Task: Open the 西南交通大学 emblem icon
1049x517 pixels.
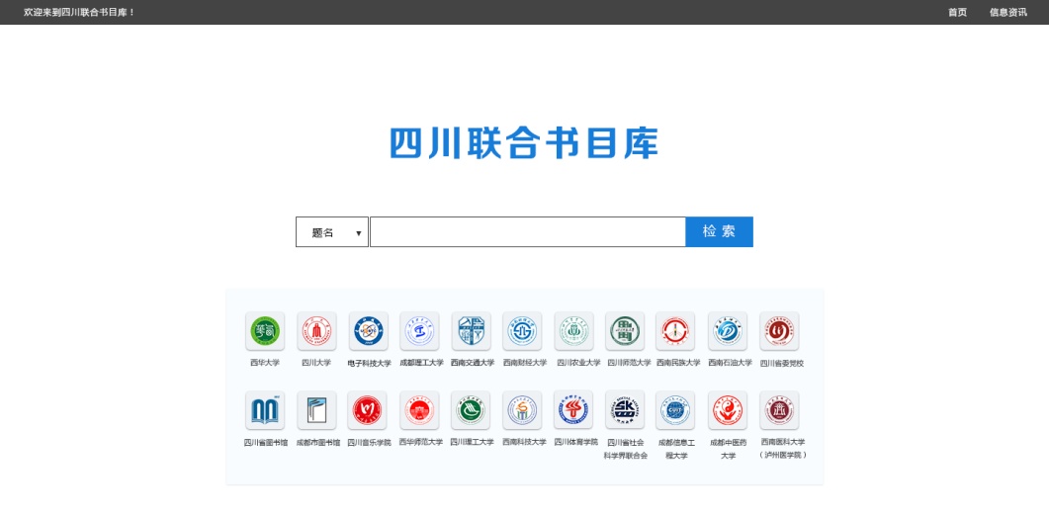Action: (x=471, y=331)
